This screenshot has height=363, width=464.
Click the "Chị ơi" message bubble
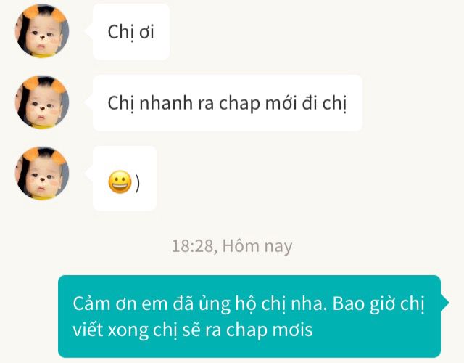coord(131,32)
